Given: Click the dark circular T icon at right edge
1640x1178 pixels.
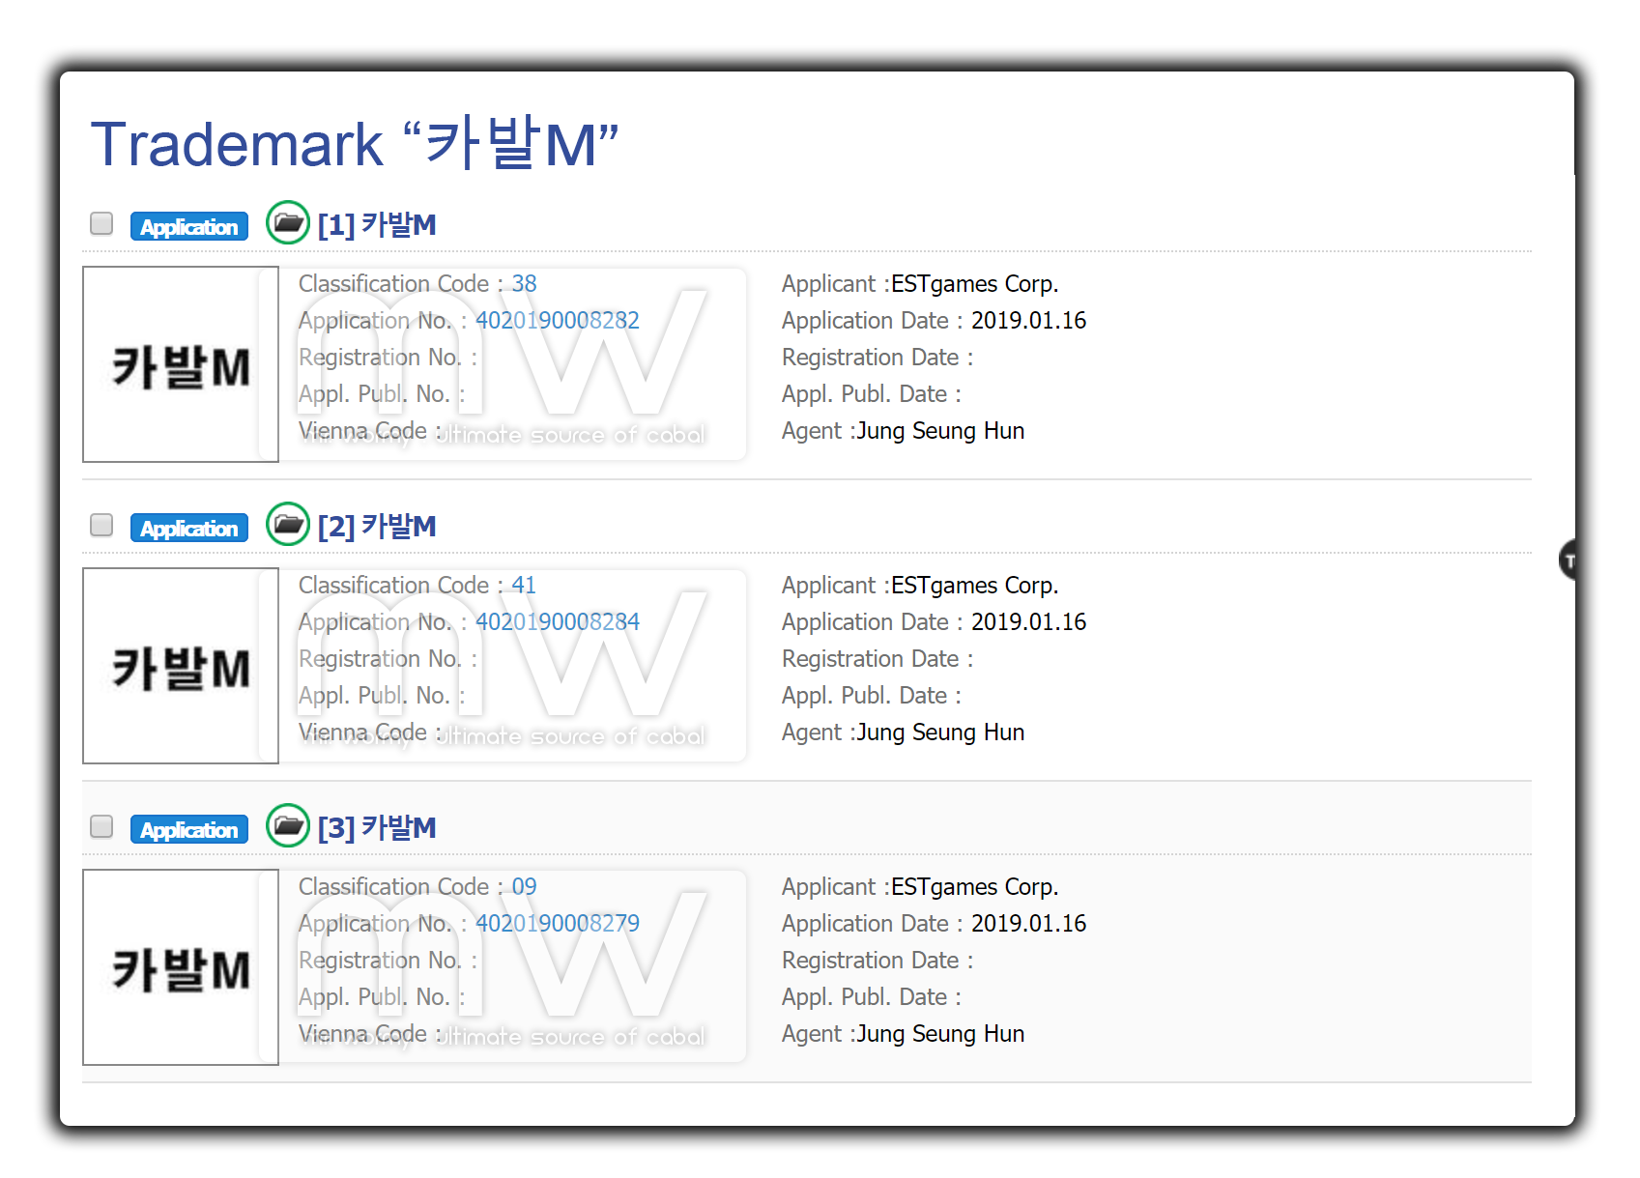Looking at the screenshot, I should [1568, 560].
